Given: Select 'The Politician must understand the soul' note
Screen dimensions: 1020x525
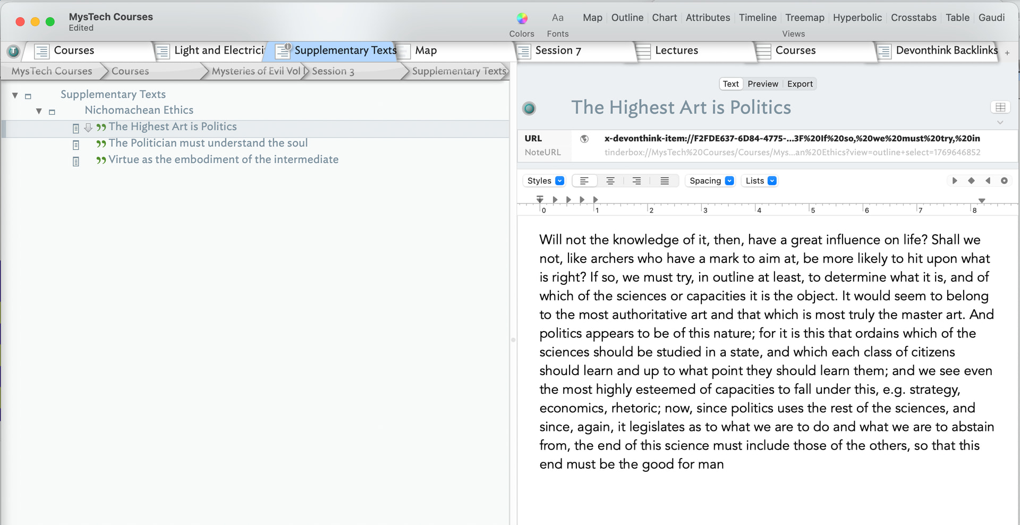Looking at the screenshot, I should 208,143.
